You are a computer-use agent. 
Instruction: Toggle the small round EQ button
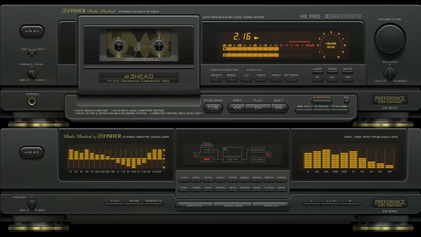[346, 102]
